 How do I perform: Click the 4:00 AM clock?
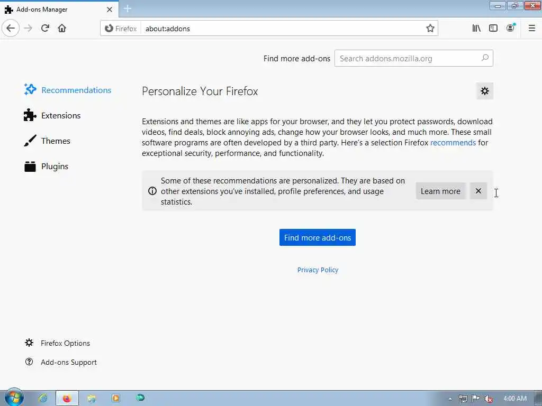click(515, 399)
